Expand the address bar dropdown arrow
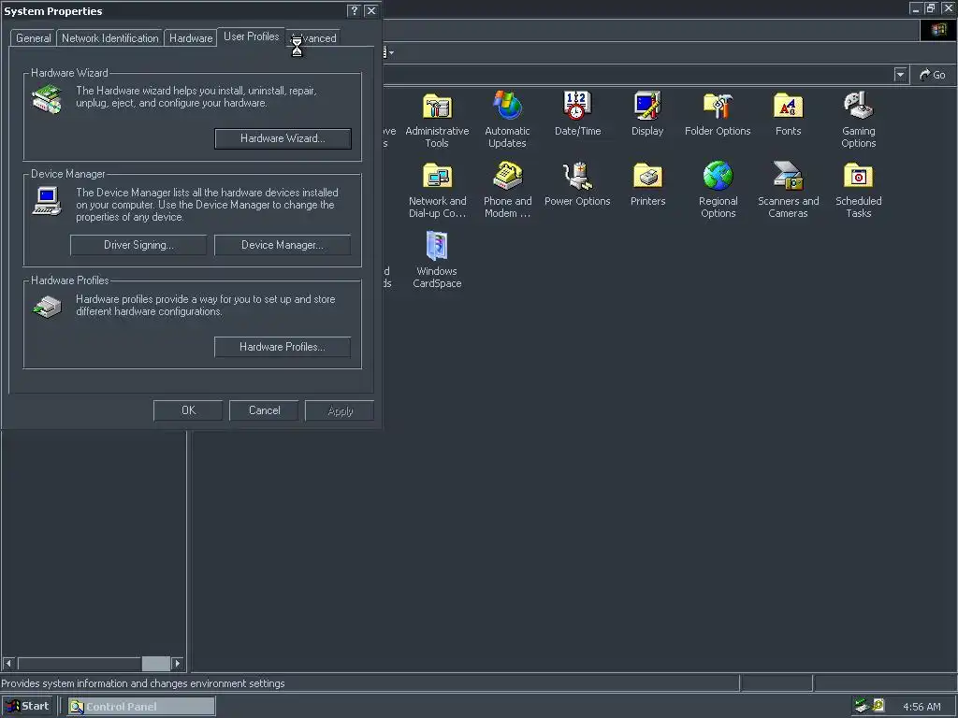958x718 pixels. (x=900, y=75)
